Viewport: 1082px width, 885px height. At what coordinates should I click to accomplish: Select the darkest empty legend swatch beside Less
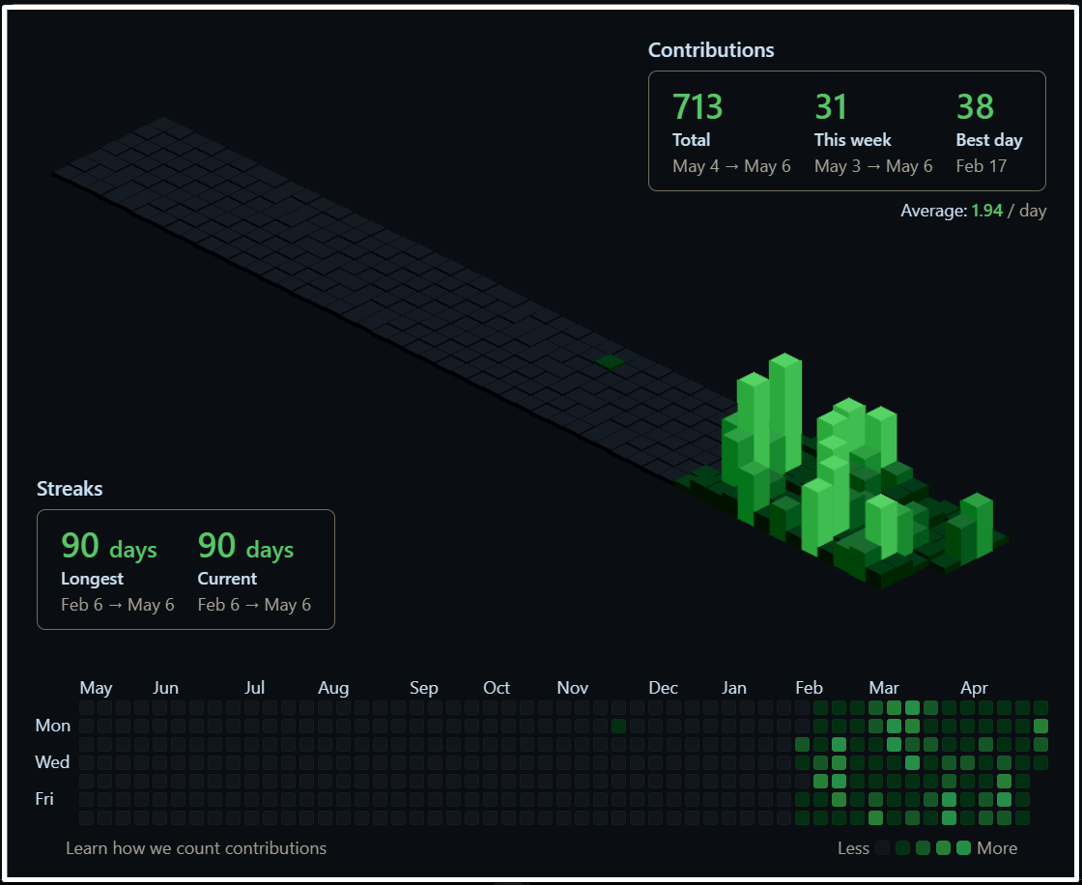(882, 848)
